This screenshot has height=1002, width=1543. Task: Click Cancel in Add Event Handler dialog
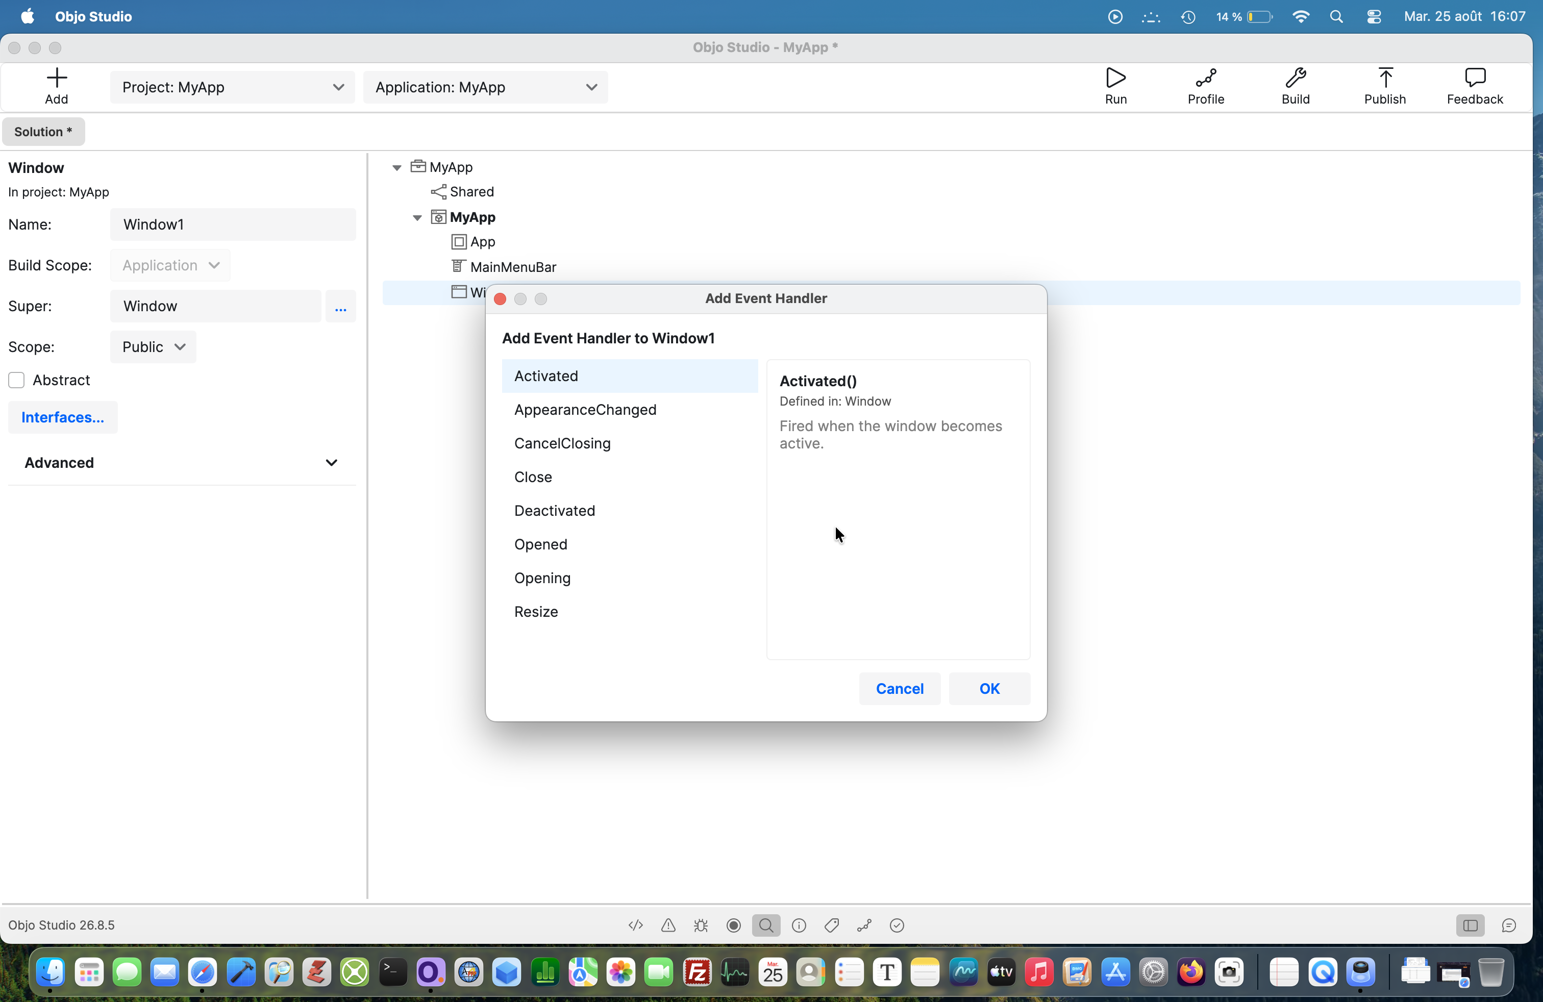pyautogui.click(x=899, y=689)
